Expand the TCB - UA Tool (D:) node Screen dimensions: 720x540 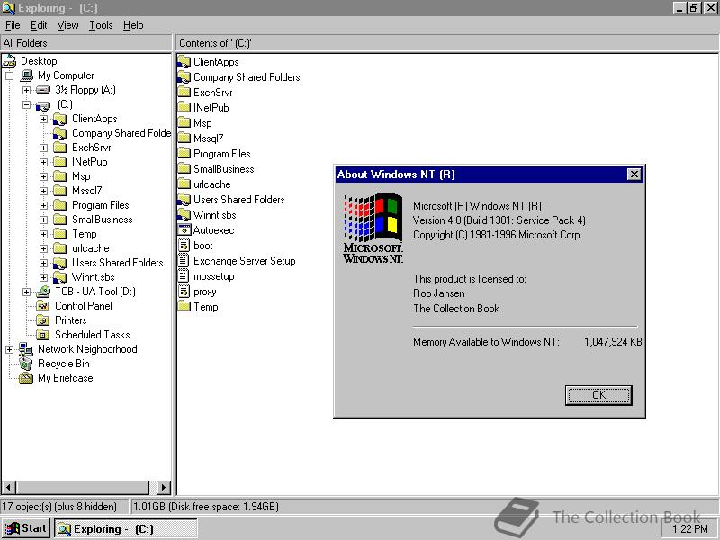click(27, 292)
